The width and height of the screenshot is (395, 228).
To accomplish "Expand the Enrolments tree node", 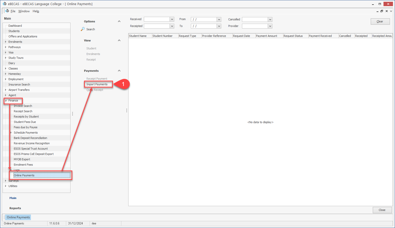I will click(6, 42).
